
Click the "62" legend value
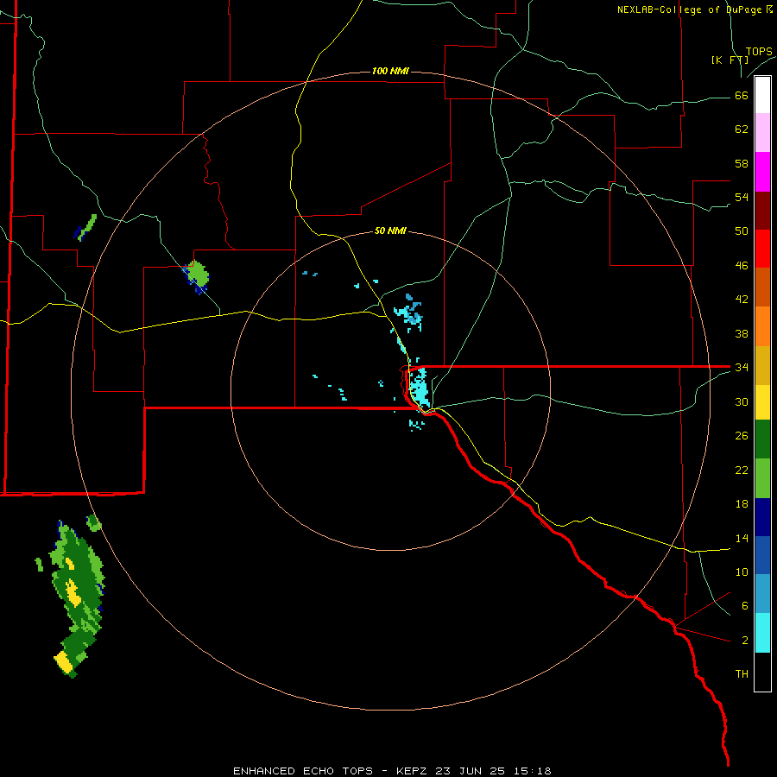pyautogui.click(x=742, y=129)
